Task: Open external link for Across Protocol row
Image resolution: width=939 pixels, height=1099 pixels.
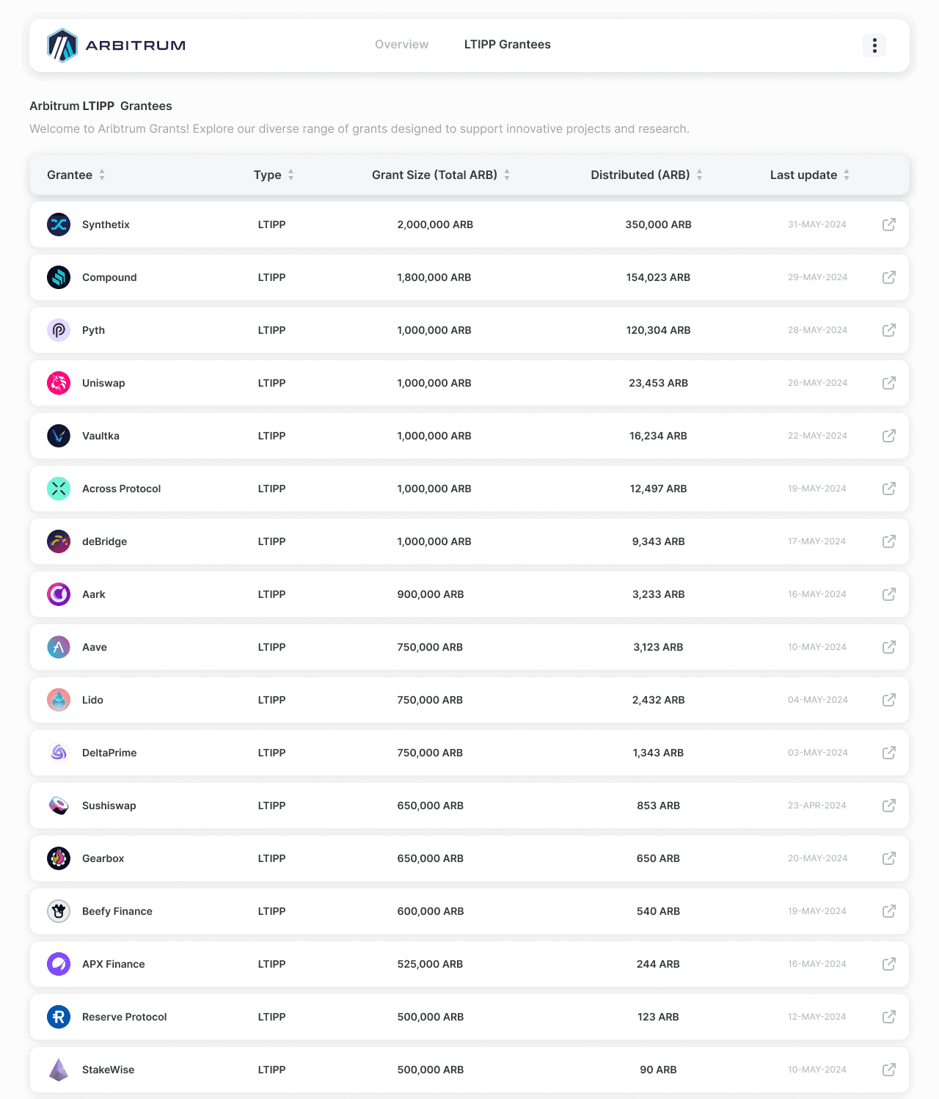Action: coord(889,489)
